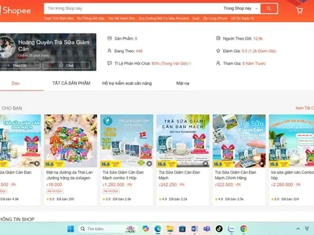Image resolution: width=314 pixels, height=235 pixels.
Task: Open File Explorer from the taskbar
Action: point(170,228)
